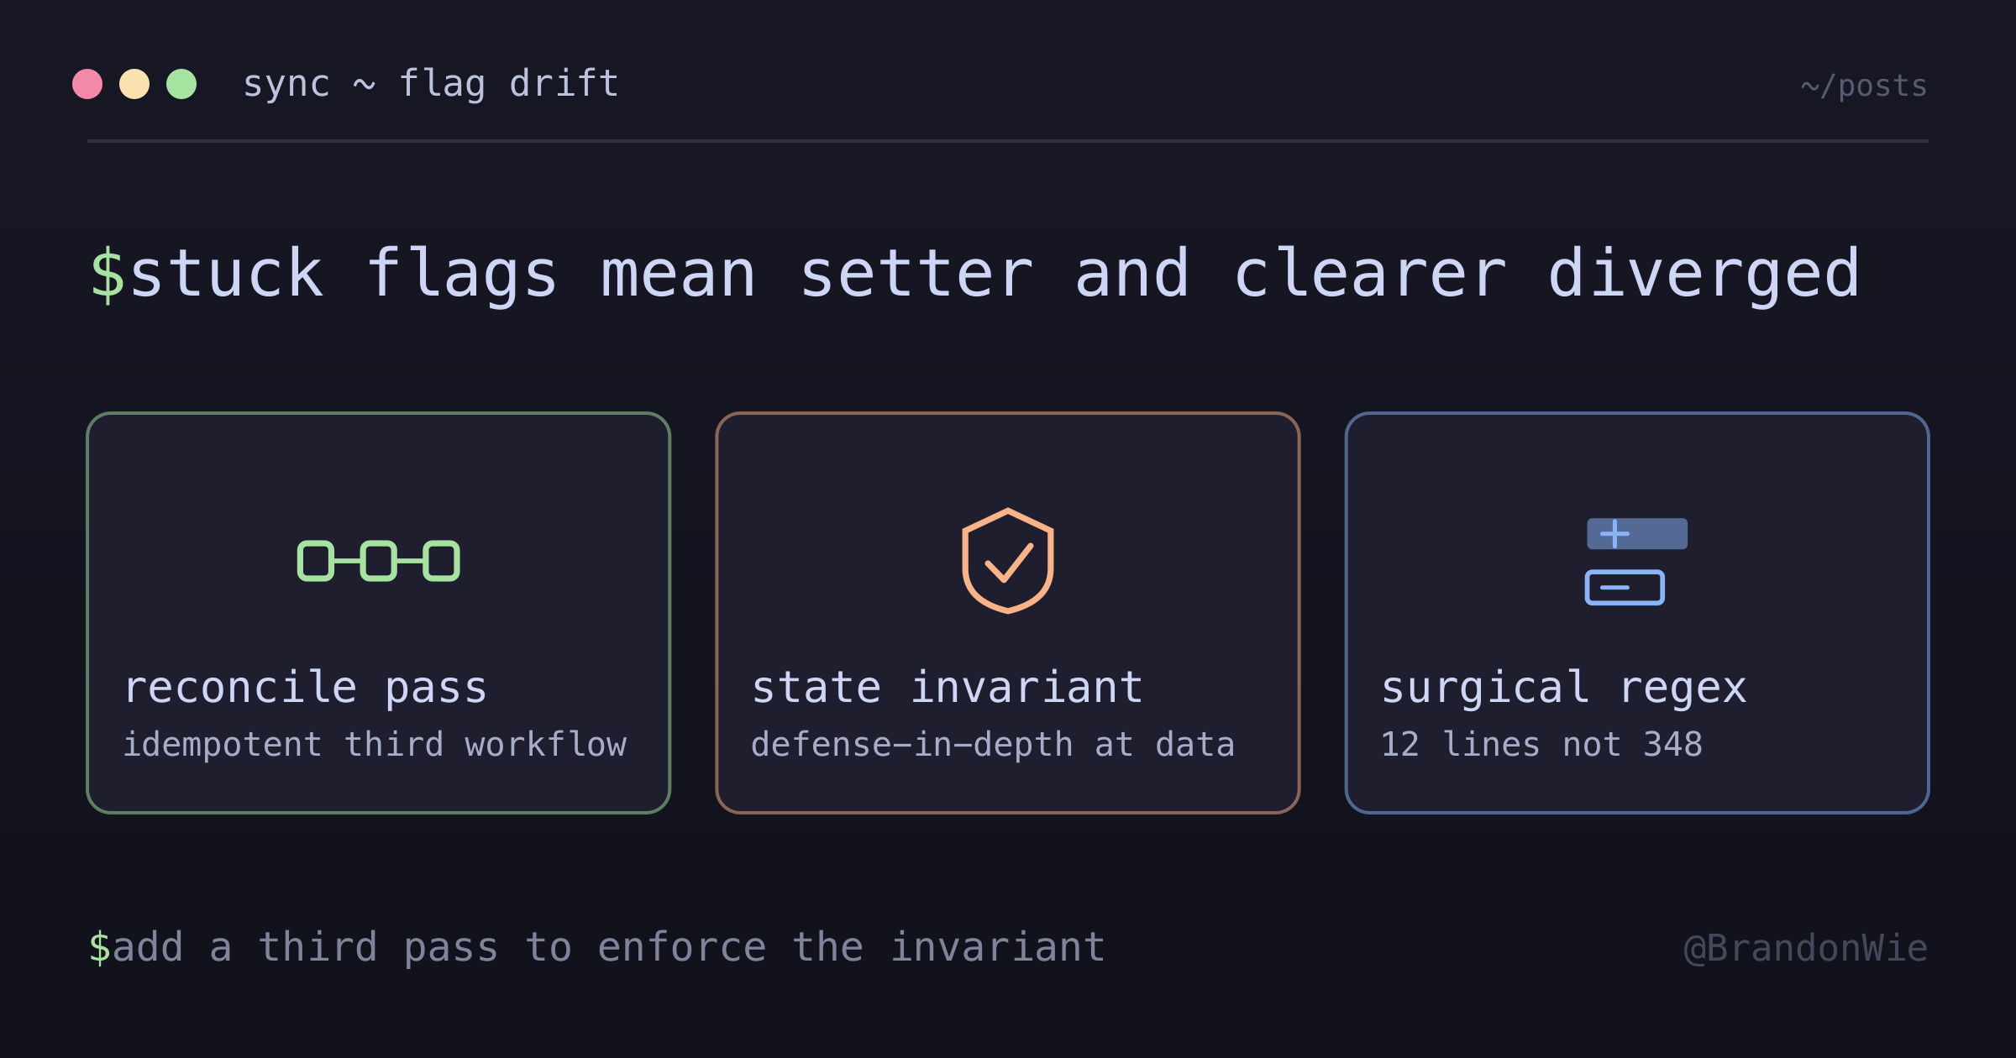Click the pink close dot

[x=87, y=84]
